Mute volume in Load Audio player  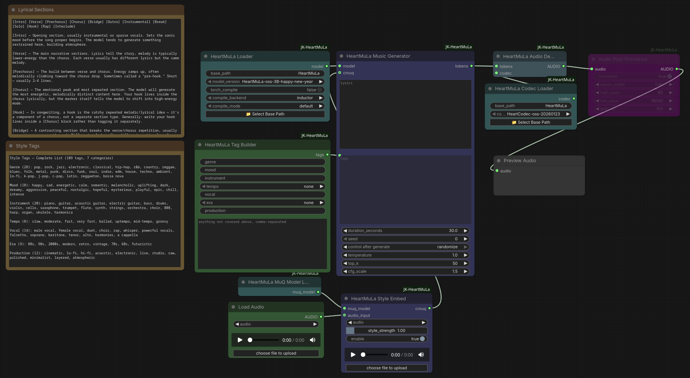(313, 340)
